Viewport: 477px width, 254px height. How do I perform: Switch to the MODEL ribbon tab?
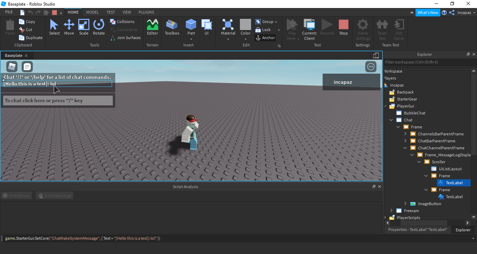tap(93, 12)
